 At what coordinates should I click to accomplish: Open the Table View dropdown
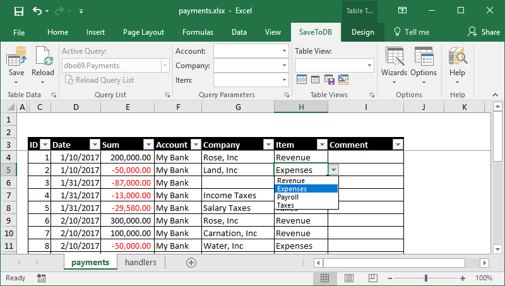tap(369, 66)
